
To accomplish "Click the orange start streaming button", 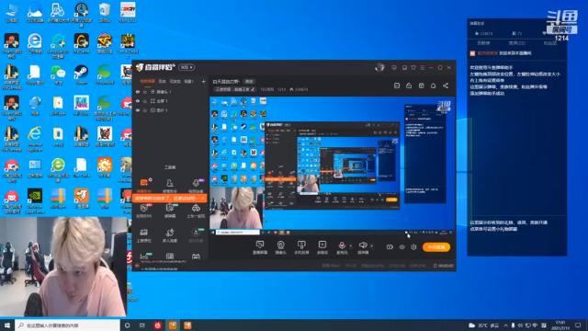I will pyautogui.click(x=436, y=247).
